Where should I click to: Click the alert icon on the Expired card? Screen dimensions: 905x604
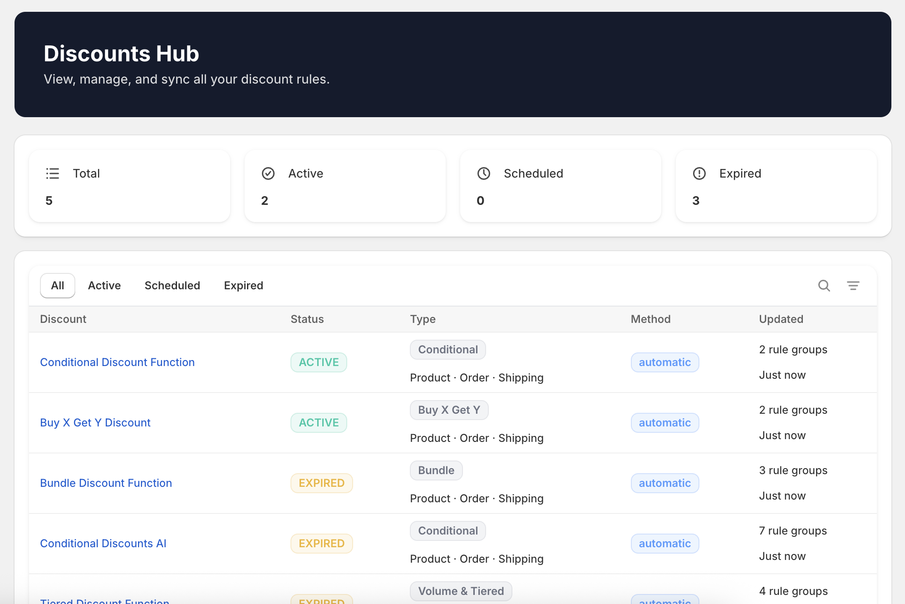click(698, 173)
